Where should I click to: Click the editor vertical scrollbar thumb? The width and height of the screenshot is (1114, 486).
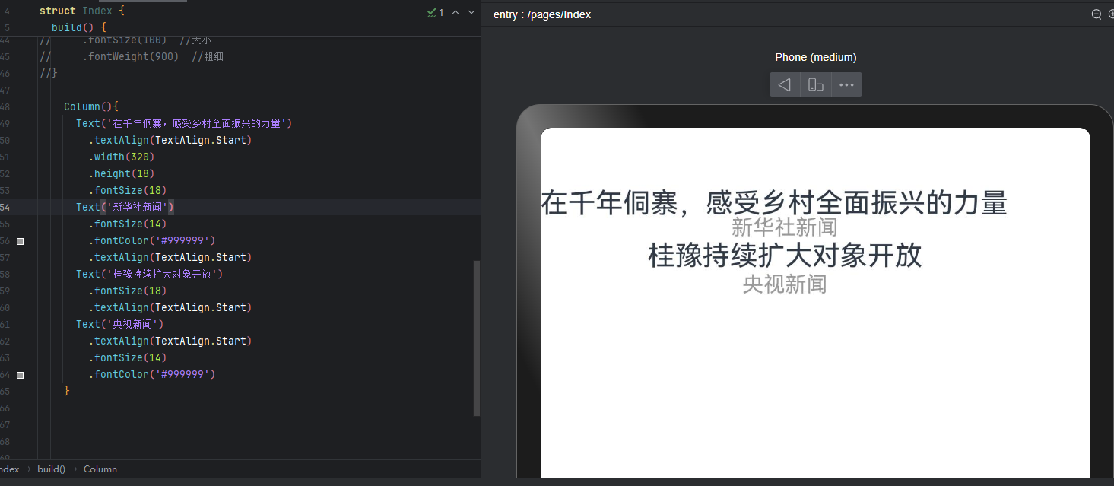[477, 338]
